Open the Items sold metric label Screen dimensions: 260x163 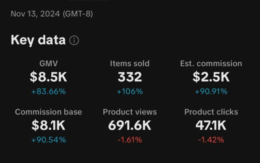(130, 64)
